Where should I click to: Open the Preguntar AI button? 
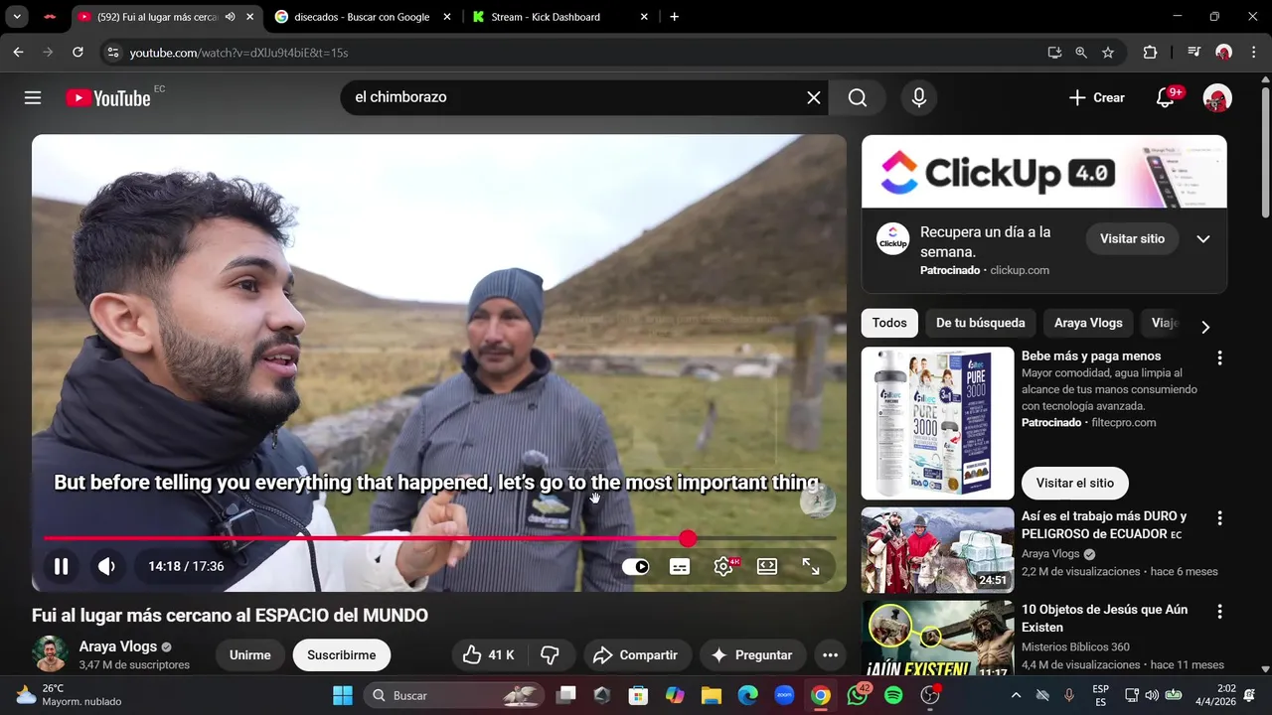752,655
